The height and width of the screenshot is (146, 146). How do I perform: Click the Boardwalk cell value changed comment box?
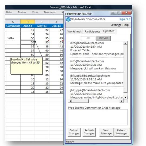(x=26, y=66)
